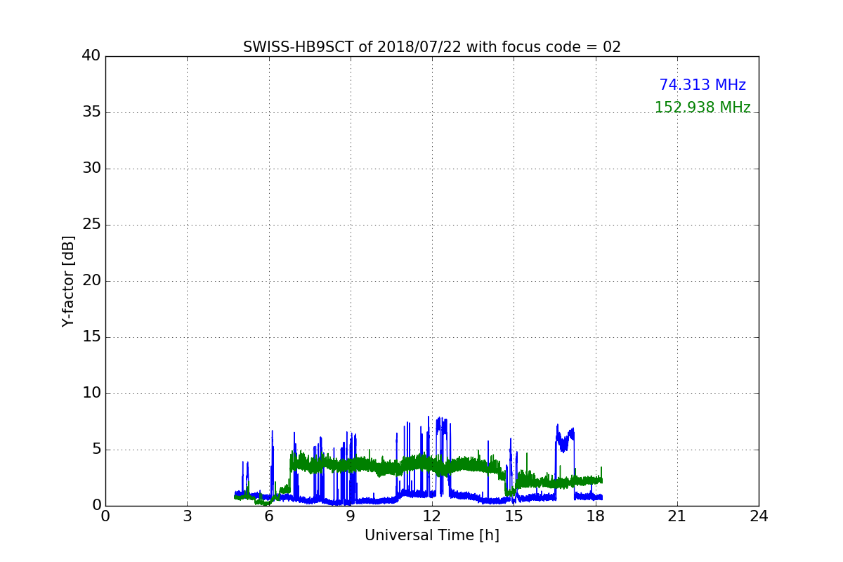Click x-axis tick value 9

tap(351, 516)
